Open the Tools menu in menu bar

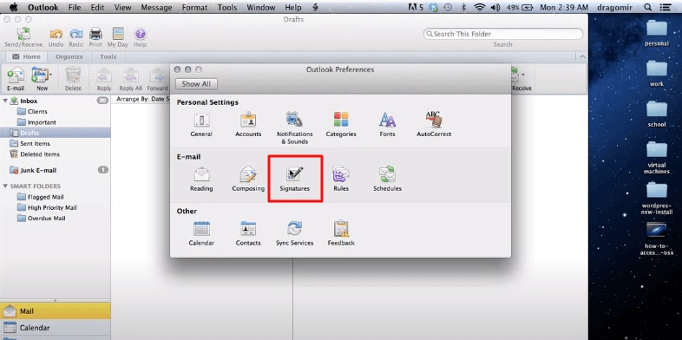[227, 8]
